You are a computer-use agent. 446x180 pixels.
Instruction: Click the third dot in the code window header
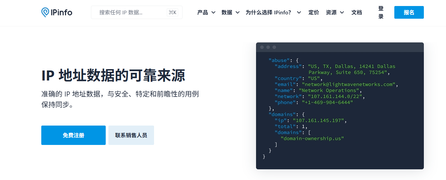[274, 47]
